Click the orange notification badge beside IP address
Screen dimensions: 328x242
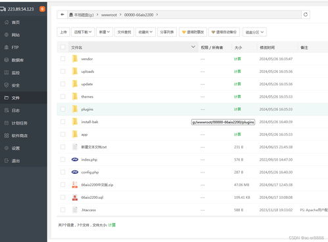tap(42, 9)
